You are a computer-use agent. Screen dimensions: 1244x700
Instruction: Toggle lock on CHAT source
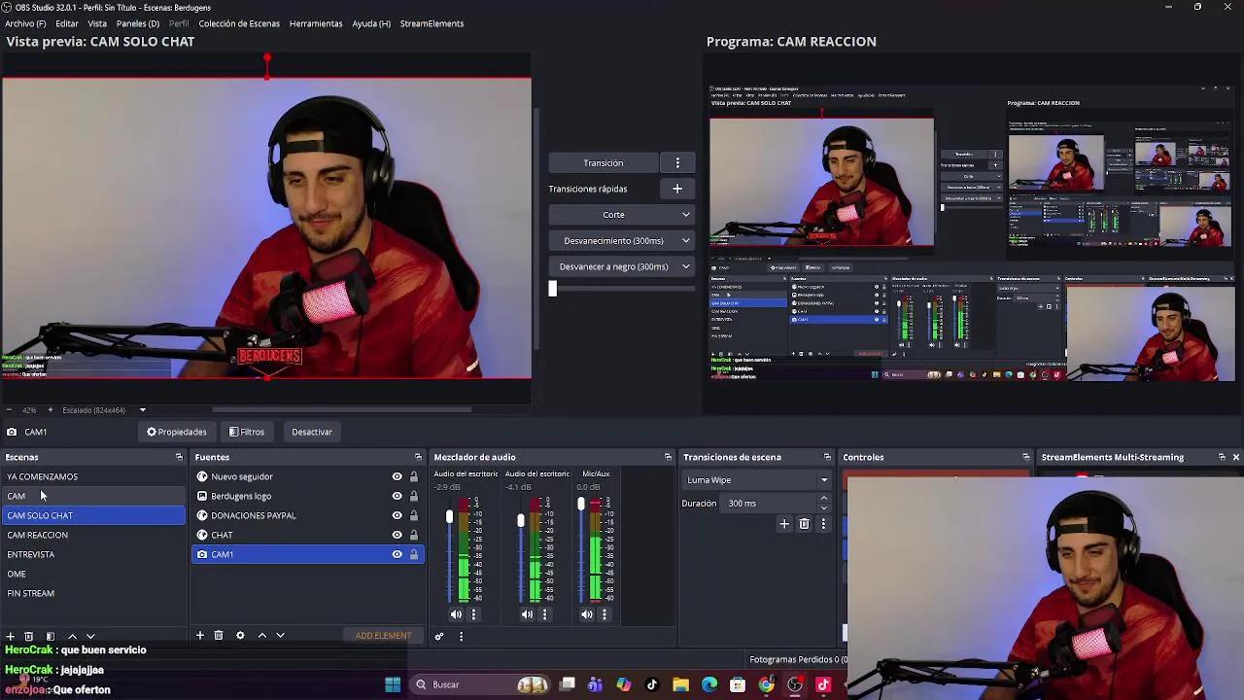pyautogui.click(x=414, y=535)
